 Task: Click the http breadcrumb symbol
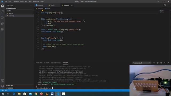(49, 8)
